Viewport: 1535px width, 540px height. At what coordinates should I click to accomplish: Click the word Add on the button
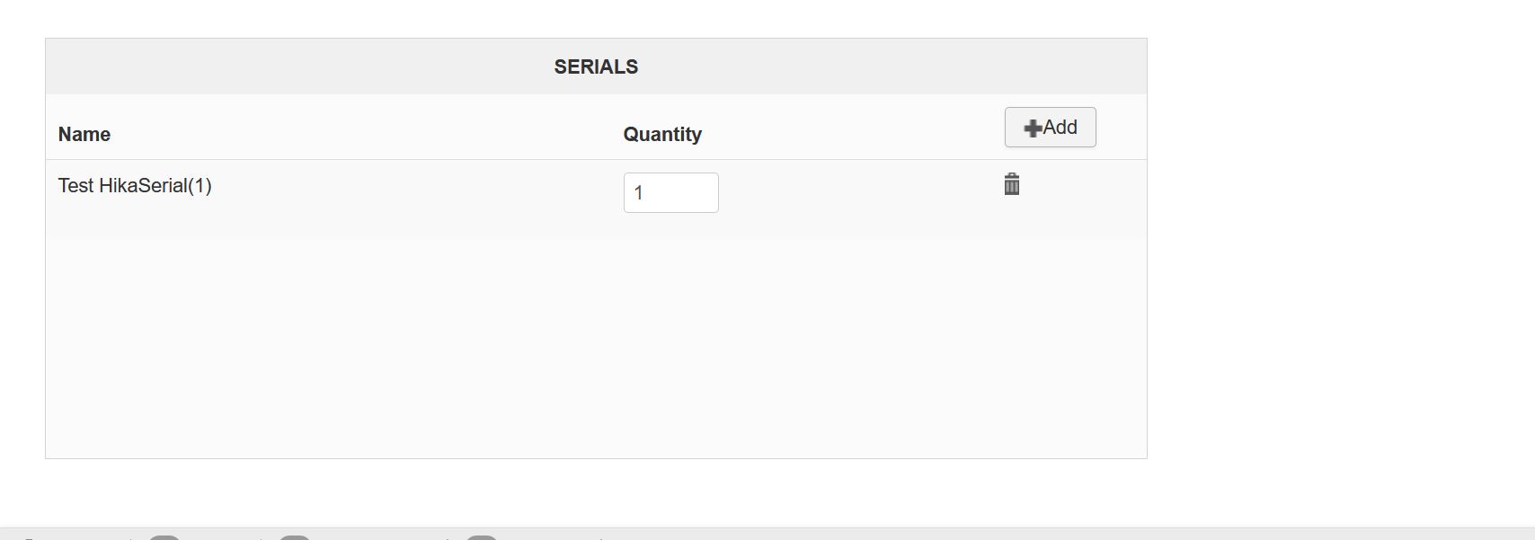(1060, 128)
